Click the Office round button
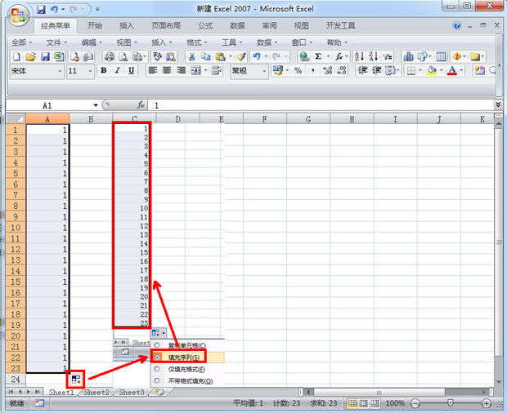Viewport: 507px width, 413px height. pos(19,15)
